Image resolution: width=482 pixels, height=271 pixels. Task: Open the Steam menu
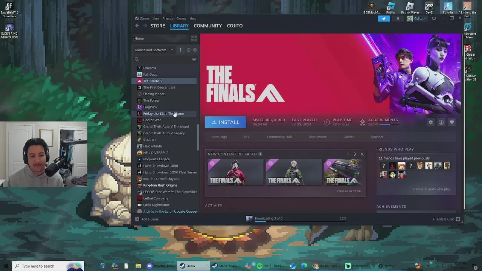pyautogui.click(x=144, y=18)
